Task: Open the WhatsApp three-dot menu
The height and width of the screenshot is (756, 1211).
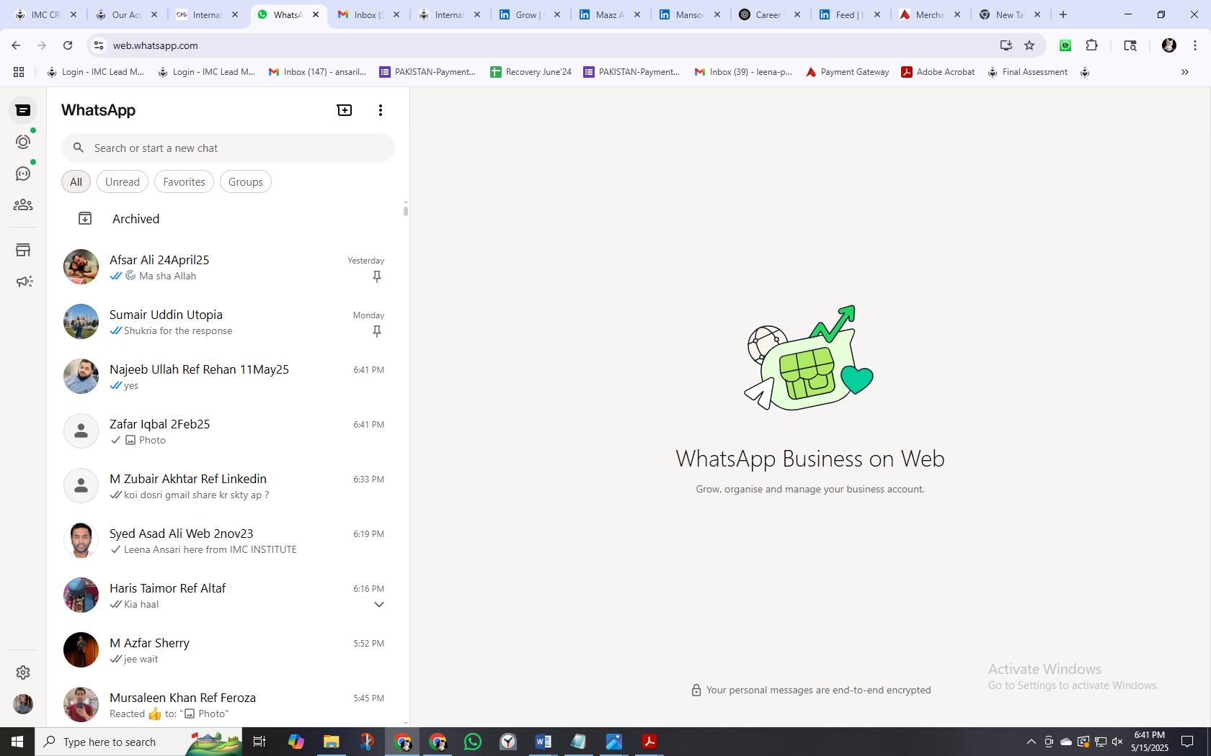Action: tap(381, 110)
